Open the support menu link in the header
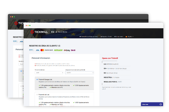Screen dimensions: 169x112 pos(106,37)
